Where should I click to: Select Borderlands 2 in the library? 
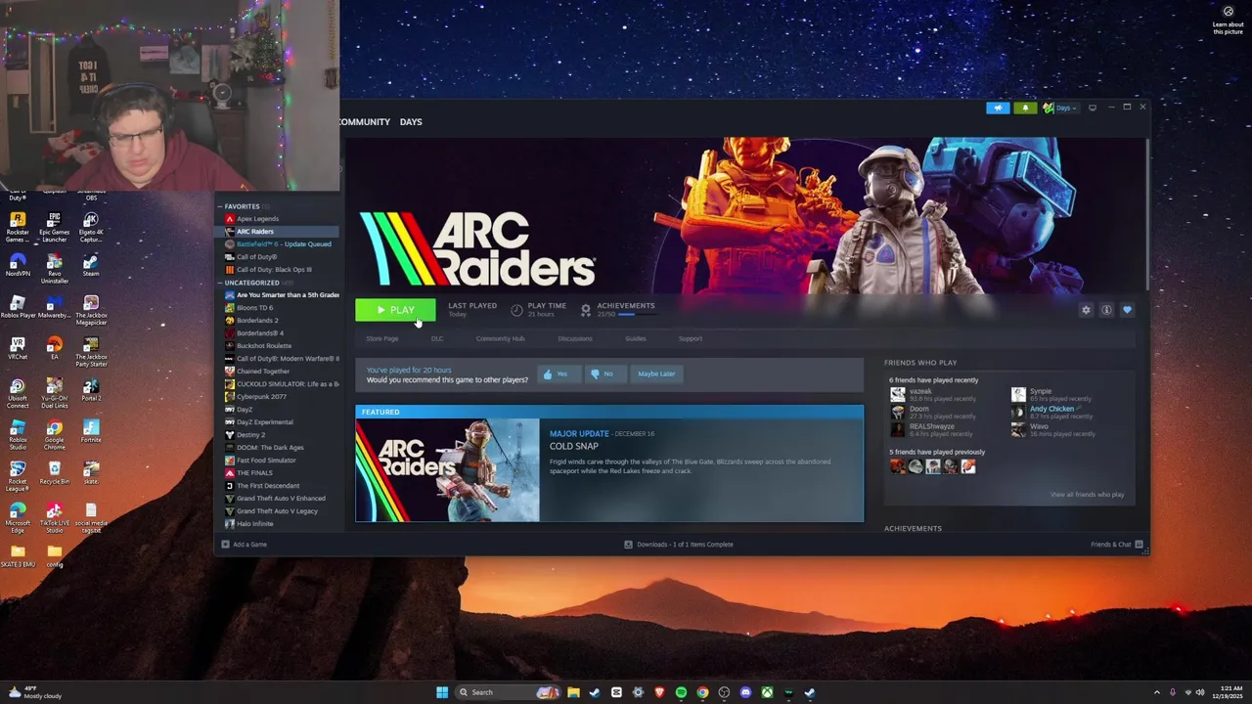coord(257,321)
